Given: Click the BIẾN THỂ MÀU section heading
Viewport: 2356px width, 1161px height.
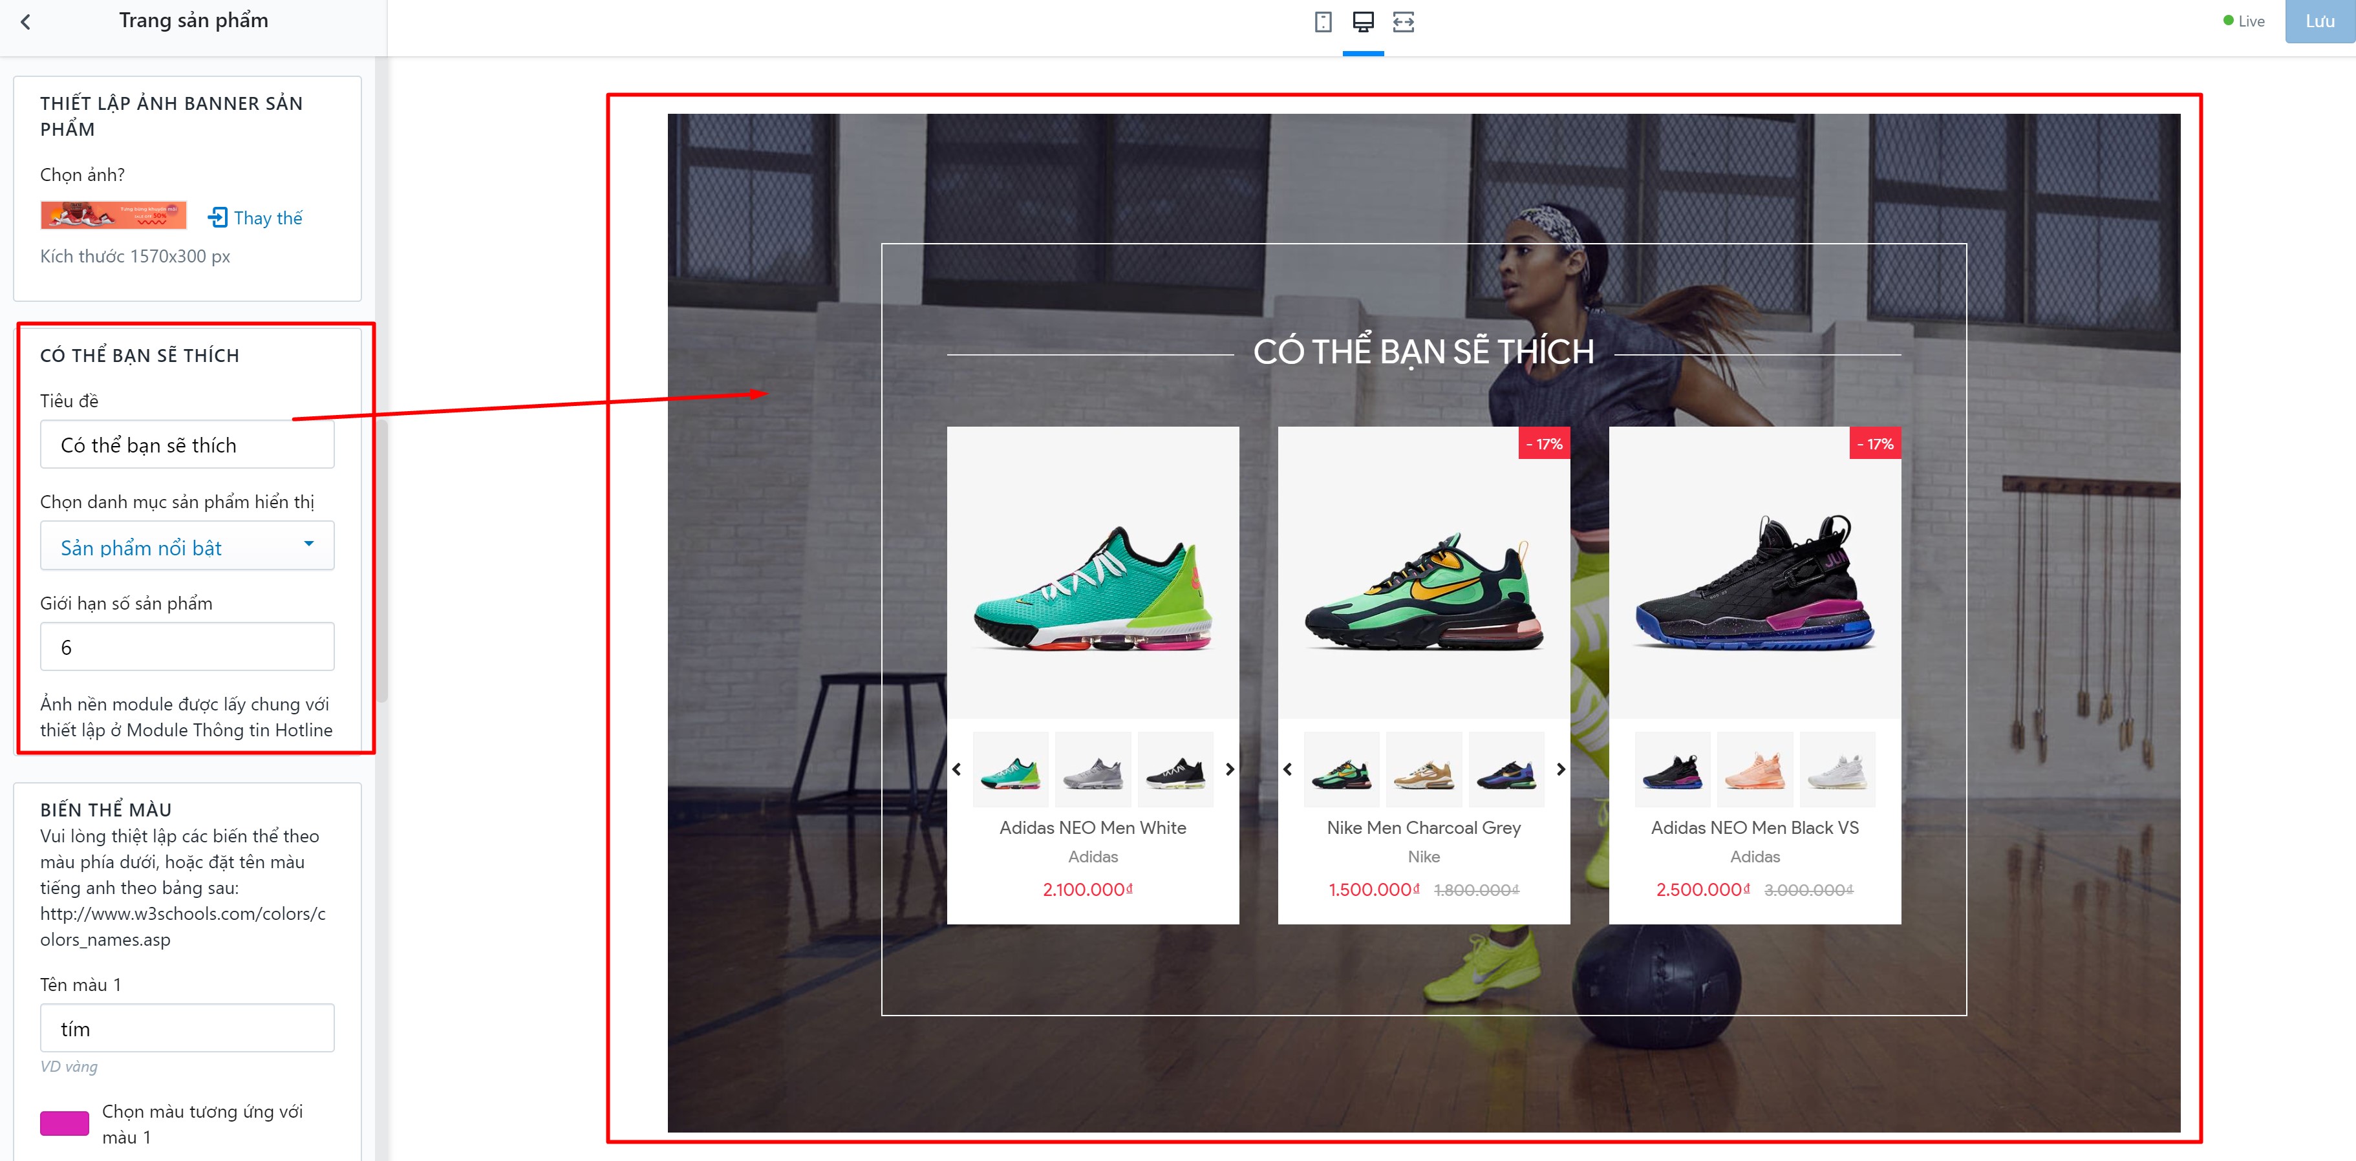Looking at the screenshot, I should click(x=106, y=809).
